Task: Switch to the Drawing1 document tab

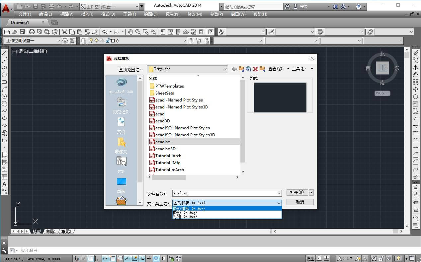Action: 20,22
